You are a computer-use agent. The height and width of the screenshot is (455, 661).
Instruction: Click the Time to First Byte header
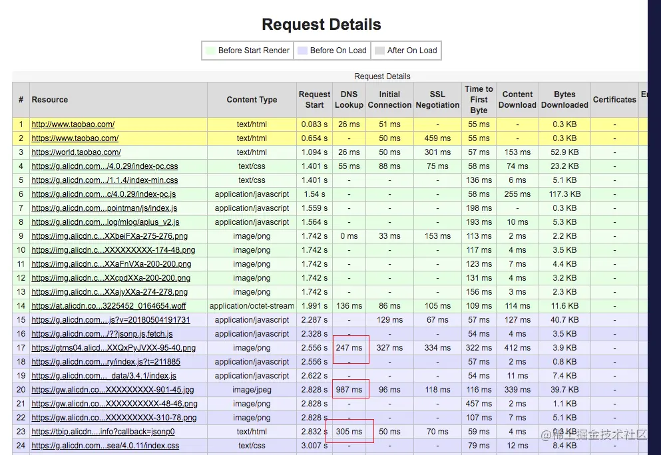(x=479, y=100)
